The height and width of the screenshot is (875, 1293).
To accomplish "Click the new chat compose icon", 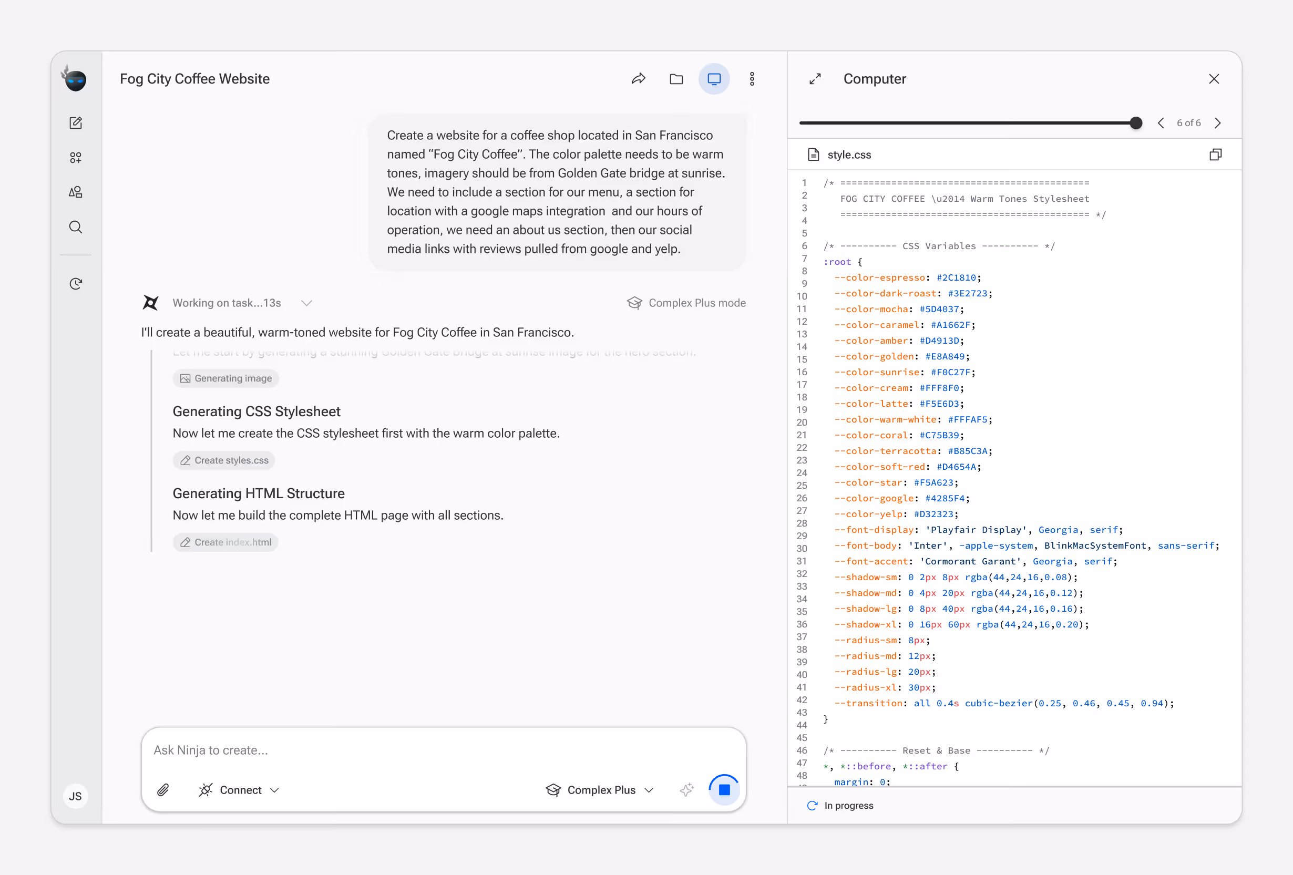I will coord(76,123).
